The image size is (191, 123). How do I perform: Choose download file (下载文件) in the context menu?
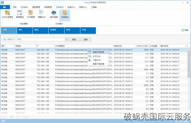(96, 60)
